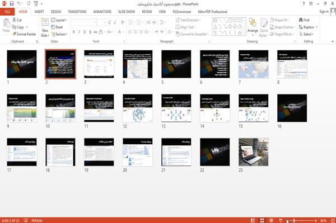The height and width of the screenshot is (223, 336).
Task: Open the font name combo box
Action: click(83, 22)
